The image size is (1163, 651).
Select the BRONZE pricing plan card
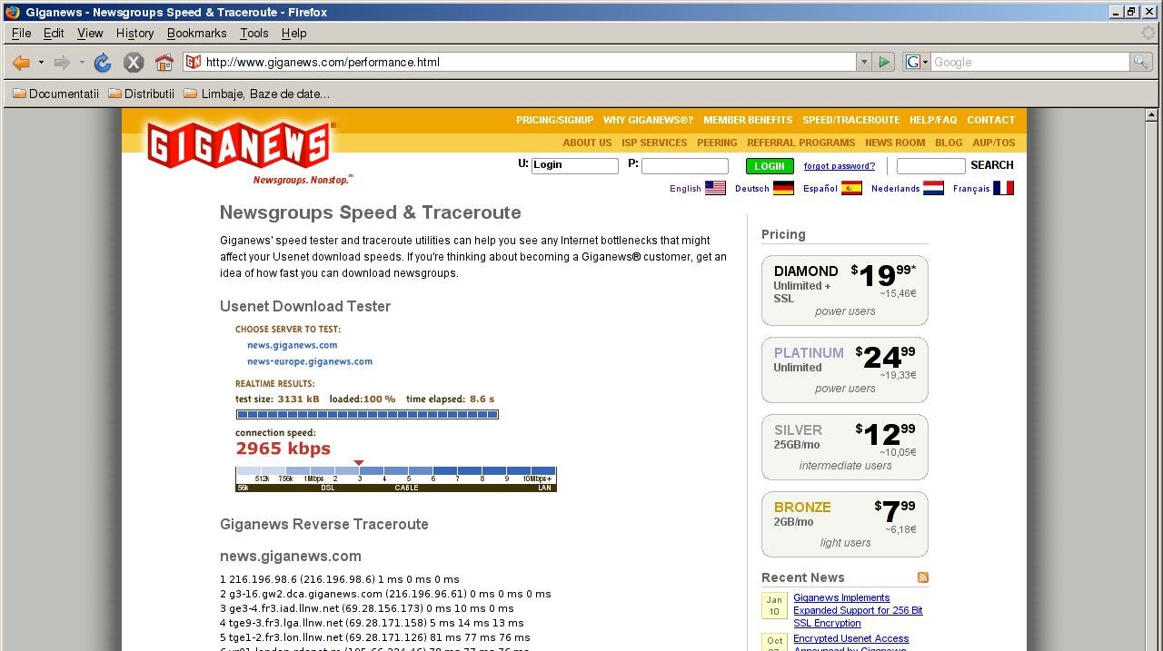(x=845, y=524)
